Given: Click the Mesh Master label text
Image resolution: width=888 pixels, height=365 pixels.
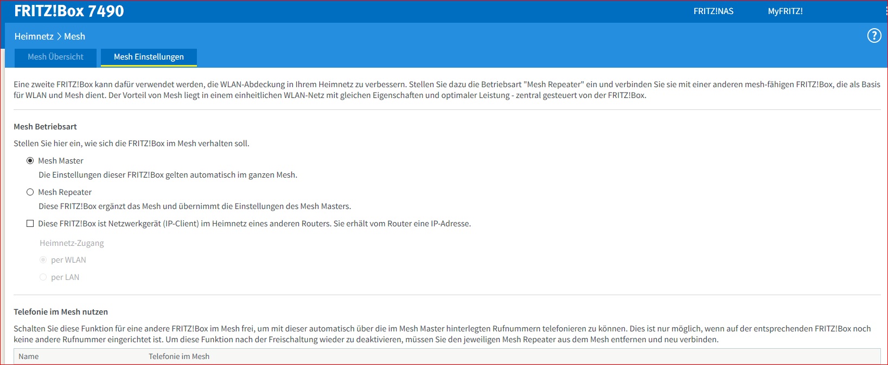Looking at the screenshot, I should [x=61, y=161].
